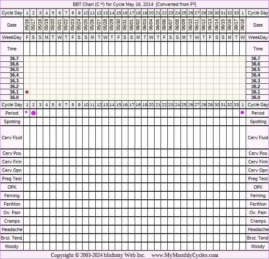Select the large magenta period dot on day 2
Viewport: 269px width, 259px height.
tap(33, 113)
